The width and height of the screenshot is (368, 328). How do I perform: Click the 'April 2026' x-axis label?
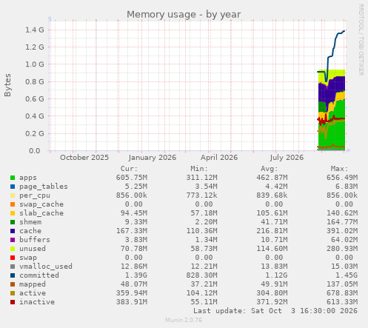[219, 158]
